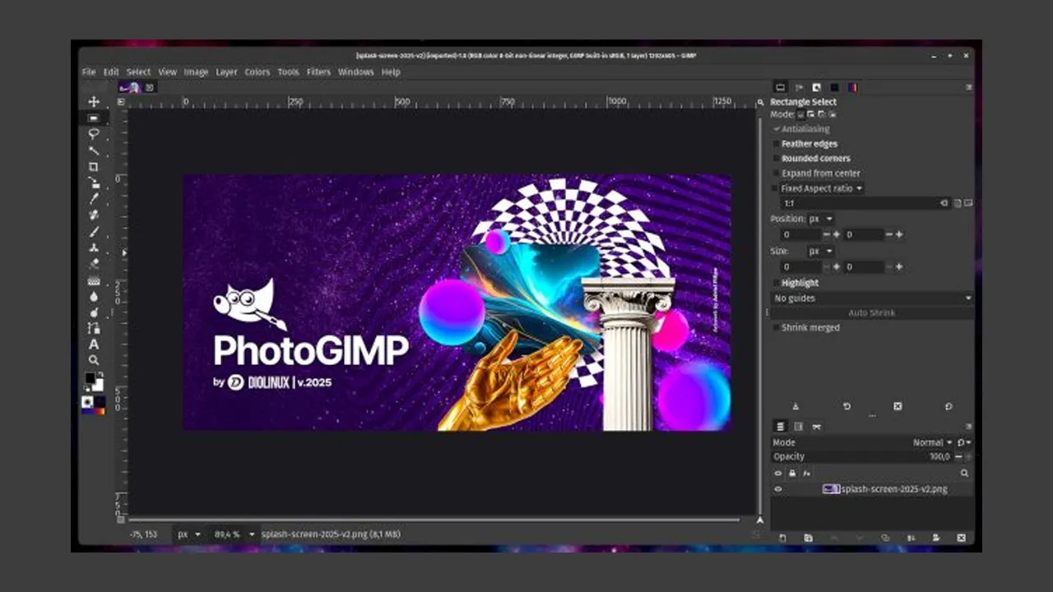Pick the Fuzzy Select wand tool
Image resolution: width=1053 pixels, height=592 pixels.
pyautogui.click(x=94, y=150)
